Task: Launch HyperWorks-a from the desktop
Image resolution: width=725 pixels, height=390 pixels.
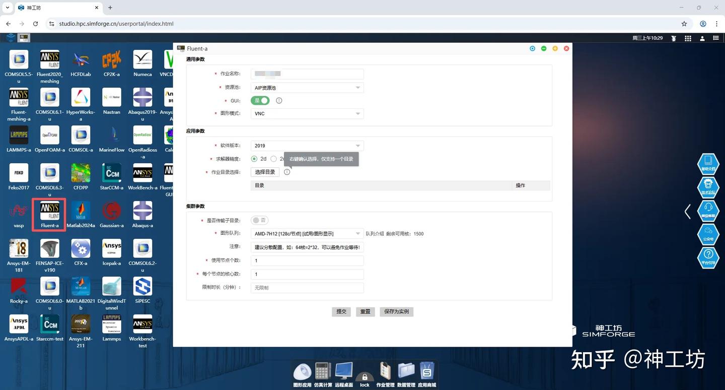Action: click(81, 97)
